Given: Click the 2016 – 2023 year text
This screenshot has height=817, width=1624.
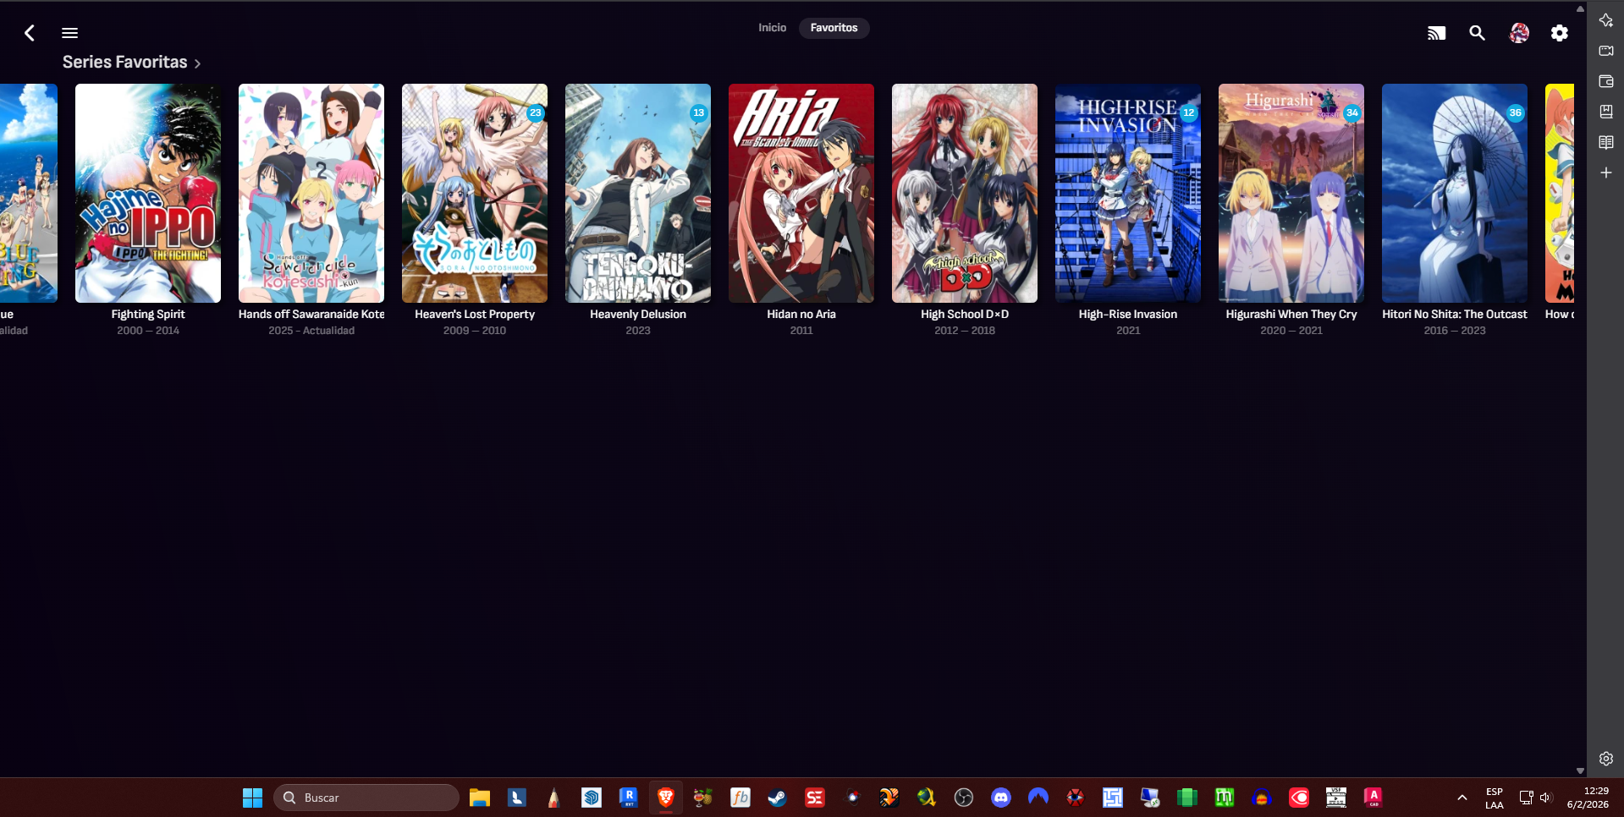Looking at the screenshot, I should coord(1455,331).
